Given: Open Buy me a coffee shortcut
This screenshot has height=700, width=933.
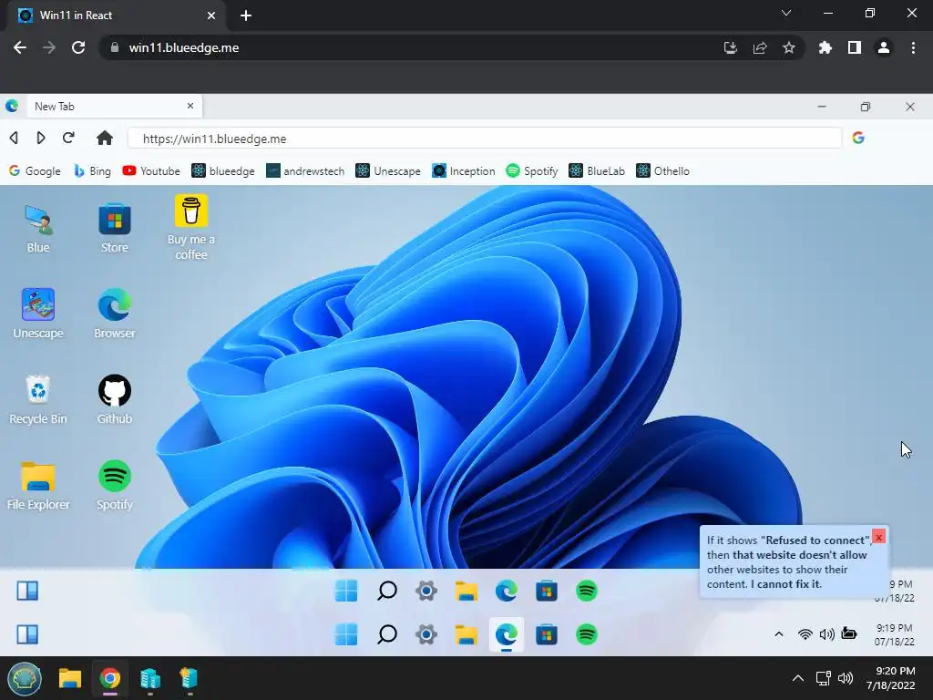Looking at the screenshot, I should tap(191, 228).
